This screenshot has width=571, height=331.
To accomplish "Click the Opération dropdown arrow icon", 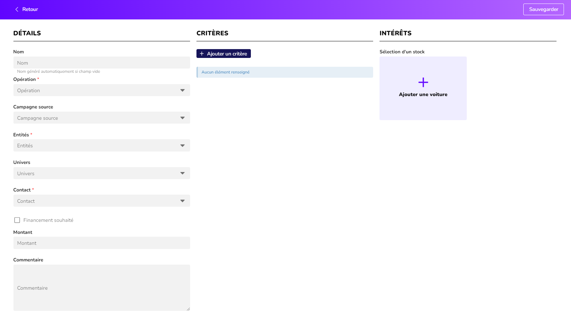I will [182, 90].
